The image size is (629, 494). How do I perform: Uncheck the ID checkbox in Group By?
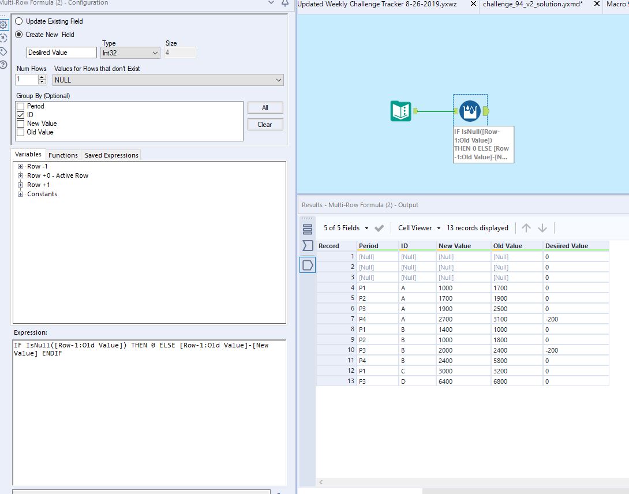pyautogui.click(x=22, y=114)
